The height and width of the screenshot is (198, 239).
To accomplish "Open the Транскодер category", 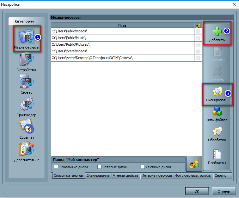I will click(27, 107).
